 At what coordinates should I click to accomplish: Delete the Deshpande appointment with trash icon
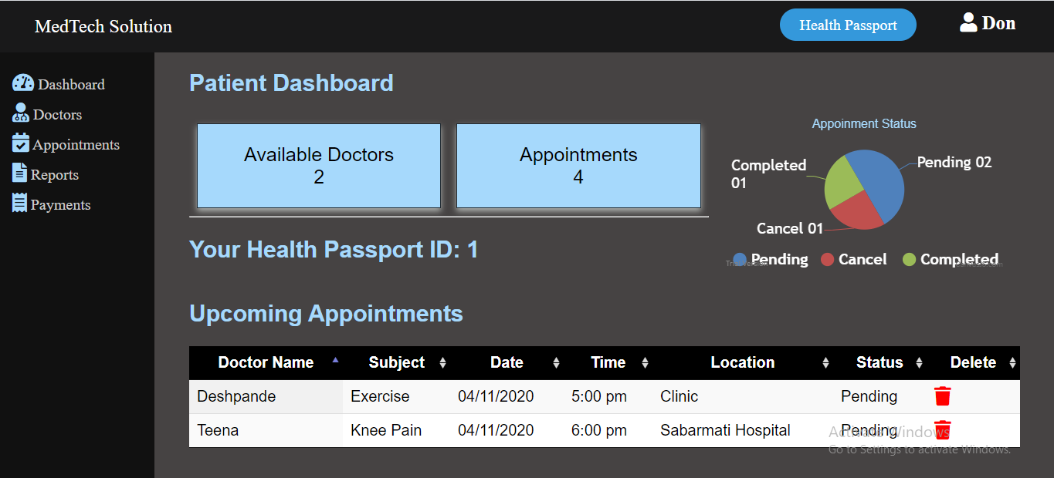(943, 396)
